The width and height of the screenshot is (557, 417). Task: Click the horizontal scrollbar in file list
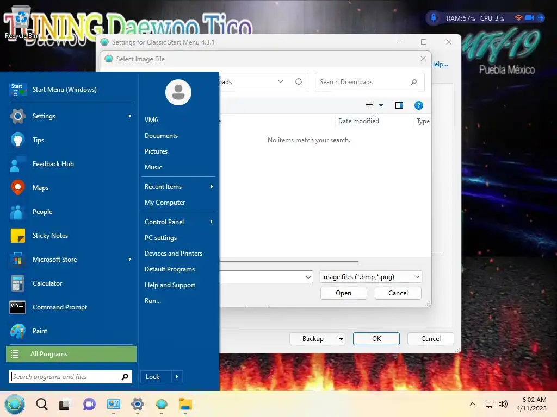[289, 261]
